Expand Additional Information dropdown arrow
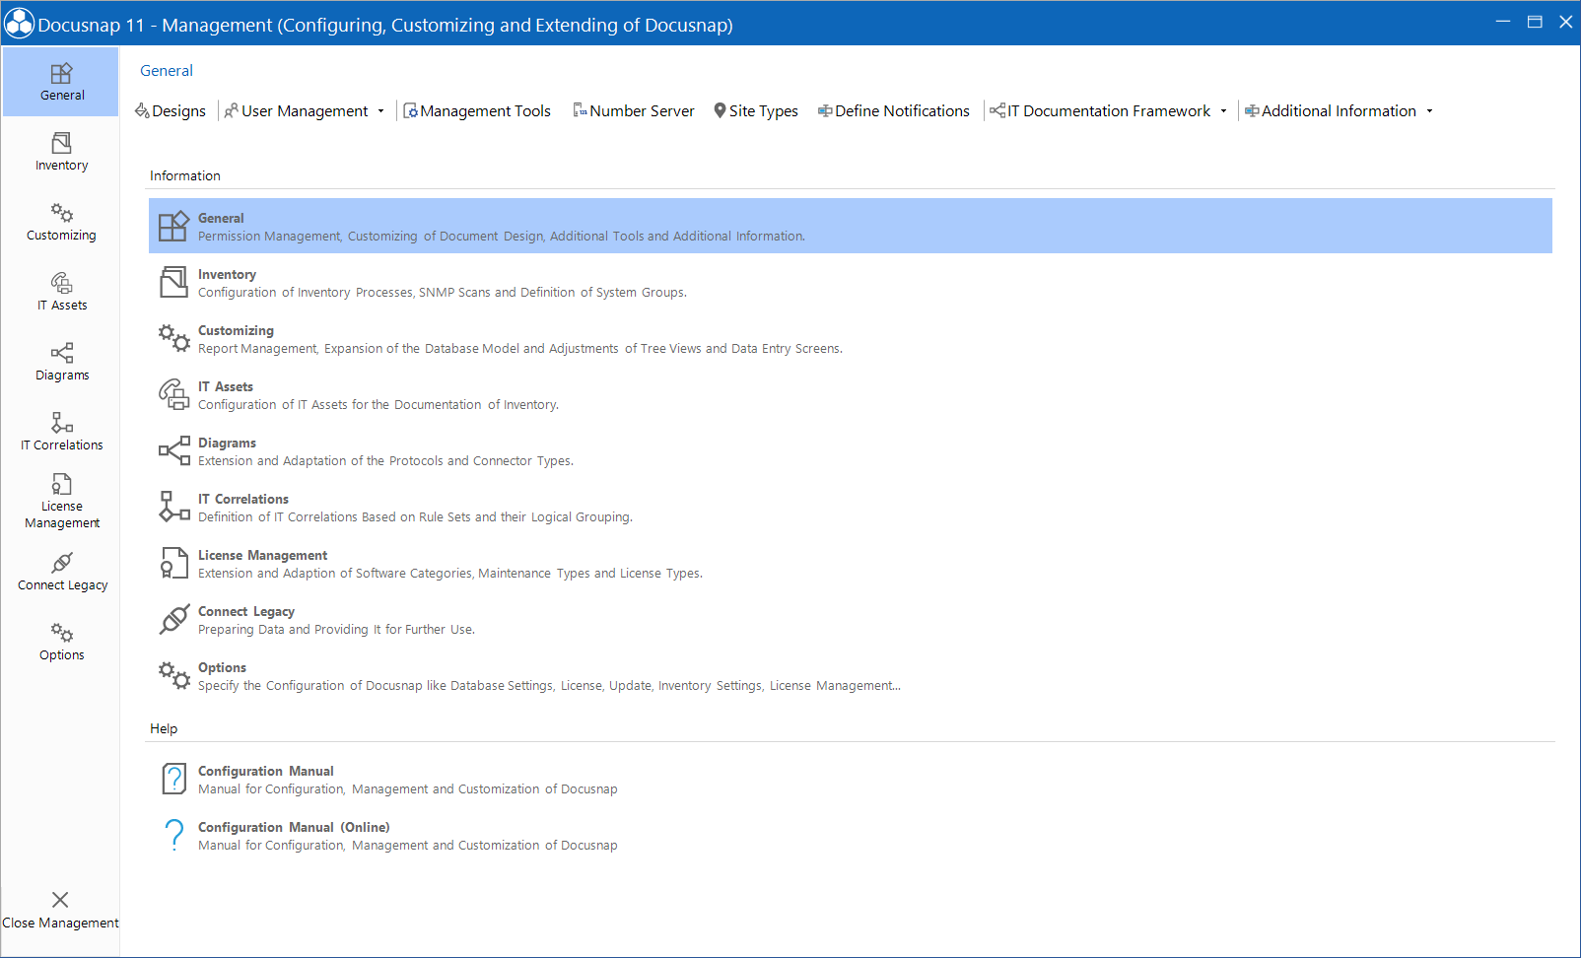The image size is (1581, 958). [1429, 111]
